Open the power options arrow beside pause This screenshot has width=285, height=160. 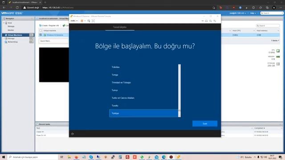85,21
